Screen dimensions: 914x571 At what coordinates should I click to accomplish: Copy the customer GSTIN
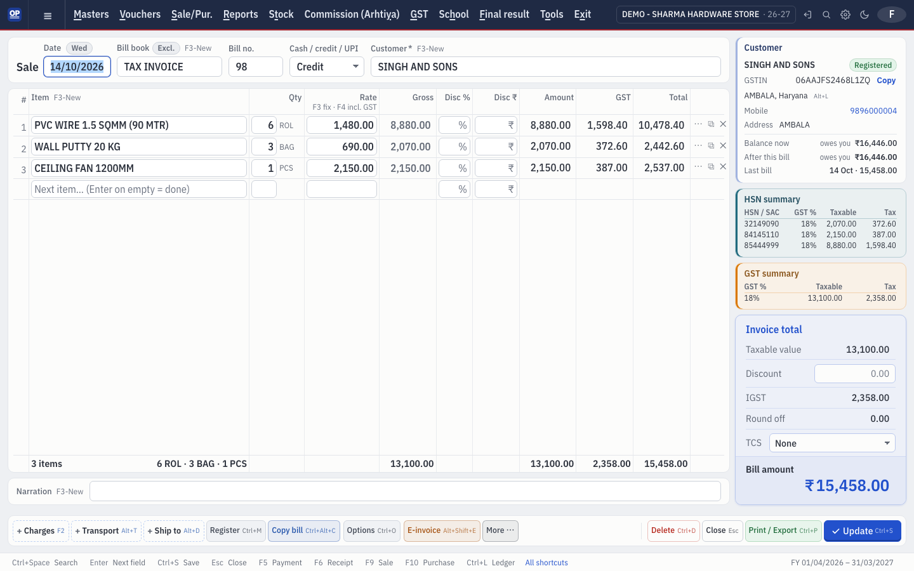pos(886,81)
